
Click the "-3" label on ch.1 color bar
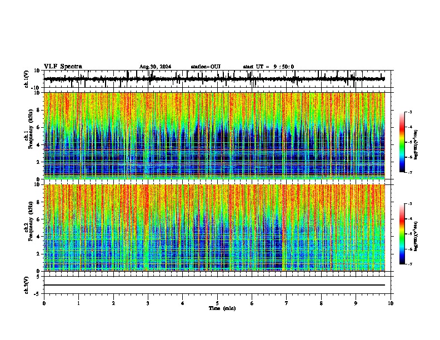click(x=409, y=112)
